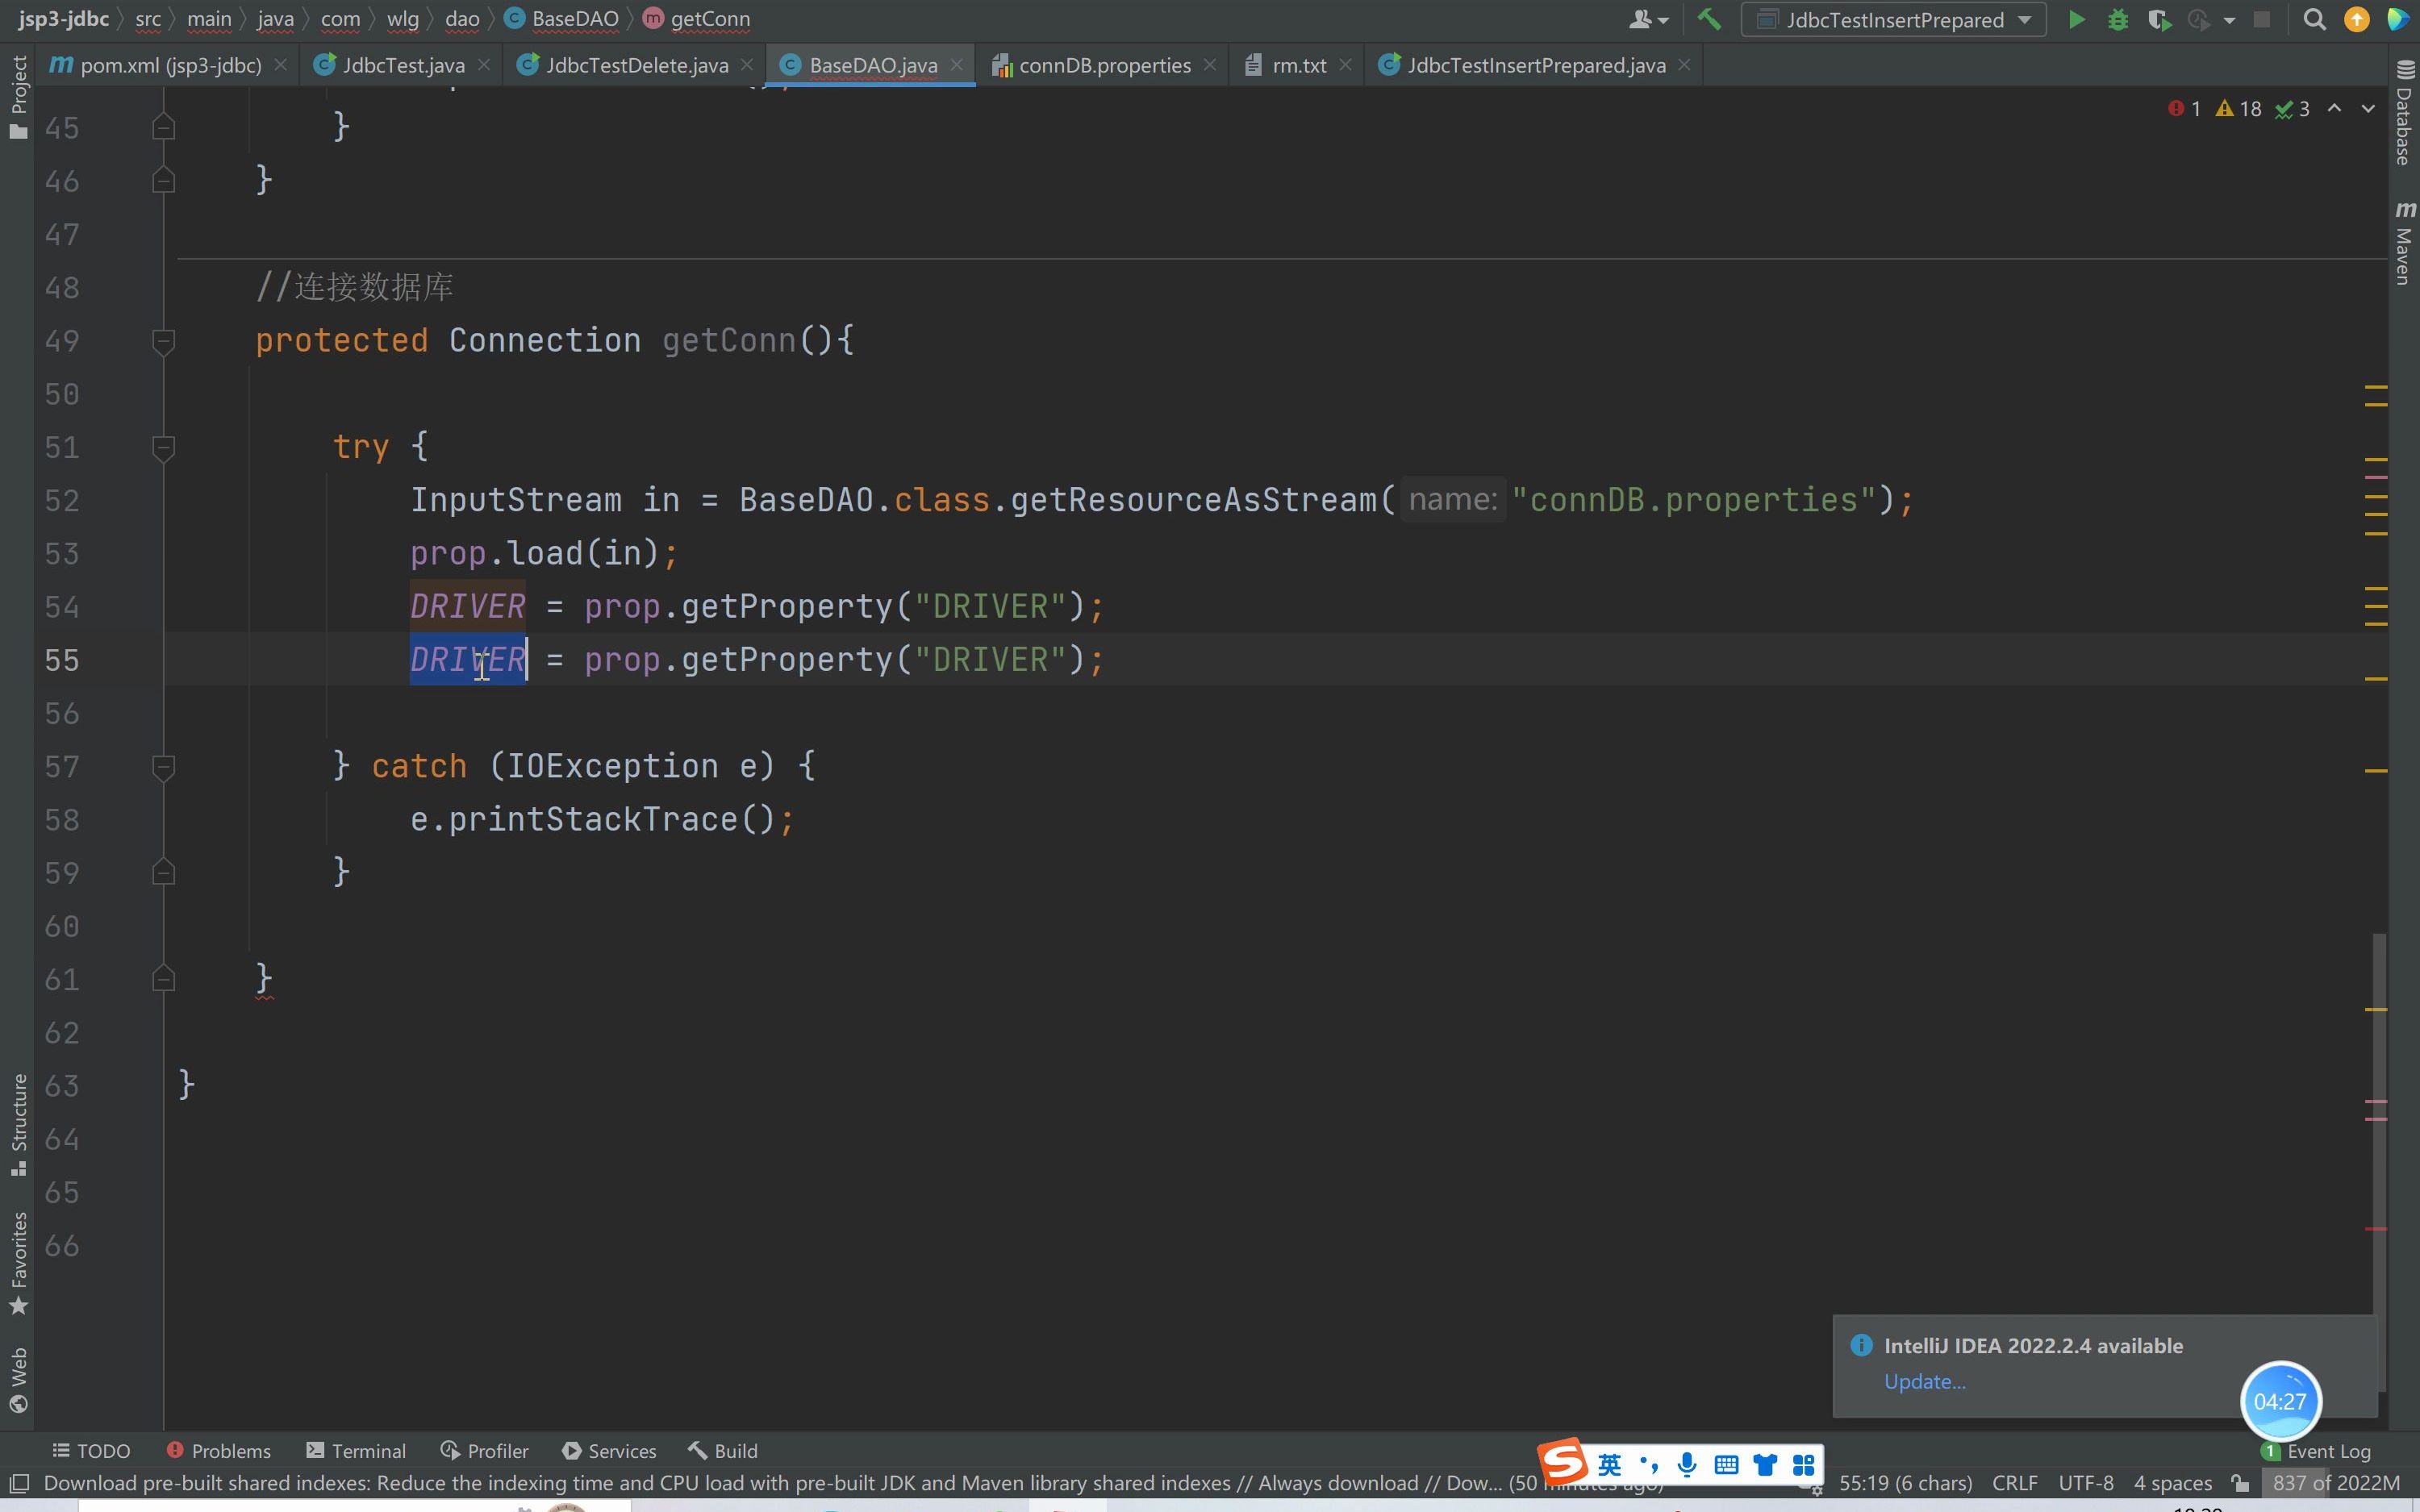The image size is (2420, 1512).
Task: Toggle the read-only lock icon in status bar
Action: pyautogui.click(x=2240, y=1483)
